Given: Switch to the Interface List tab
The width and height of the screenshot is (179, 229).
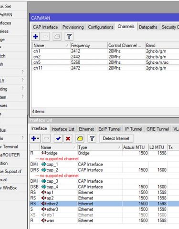Looking at the screenshot, I should [63, 129].
